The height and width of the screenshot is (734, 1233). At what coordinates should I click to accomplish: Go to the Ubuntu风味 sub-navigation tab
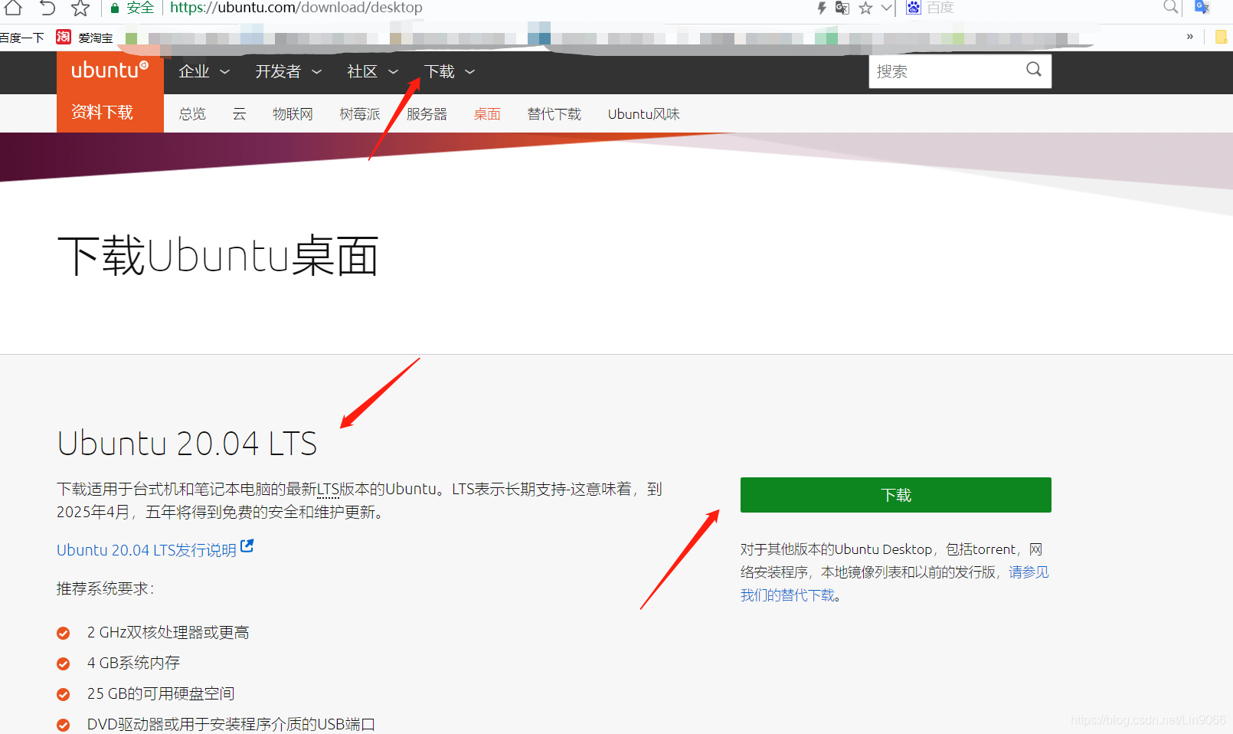644,114
